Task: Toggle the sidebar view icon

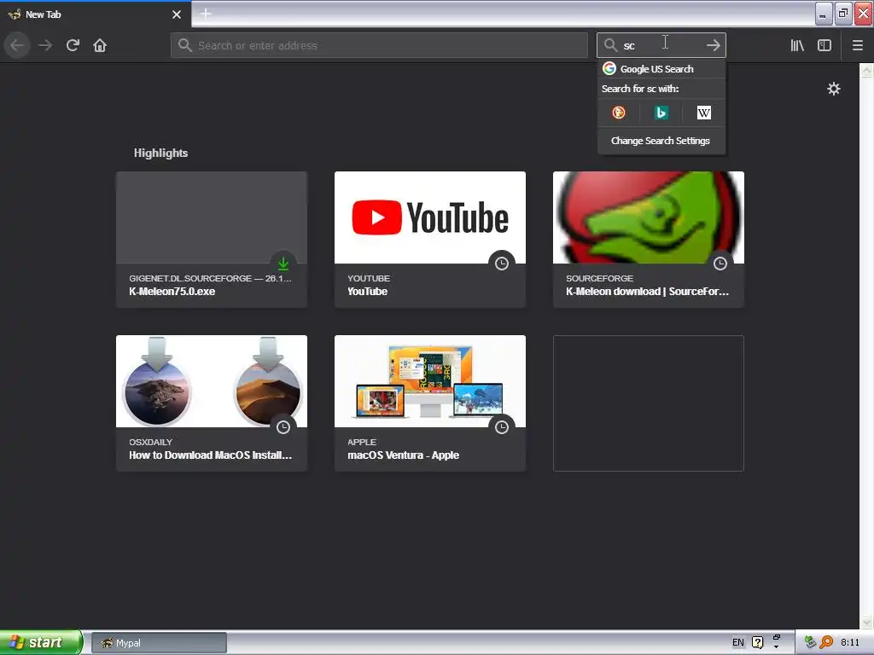Action: (824, 45)
